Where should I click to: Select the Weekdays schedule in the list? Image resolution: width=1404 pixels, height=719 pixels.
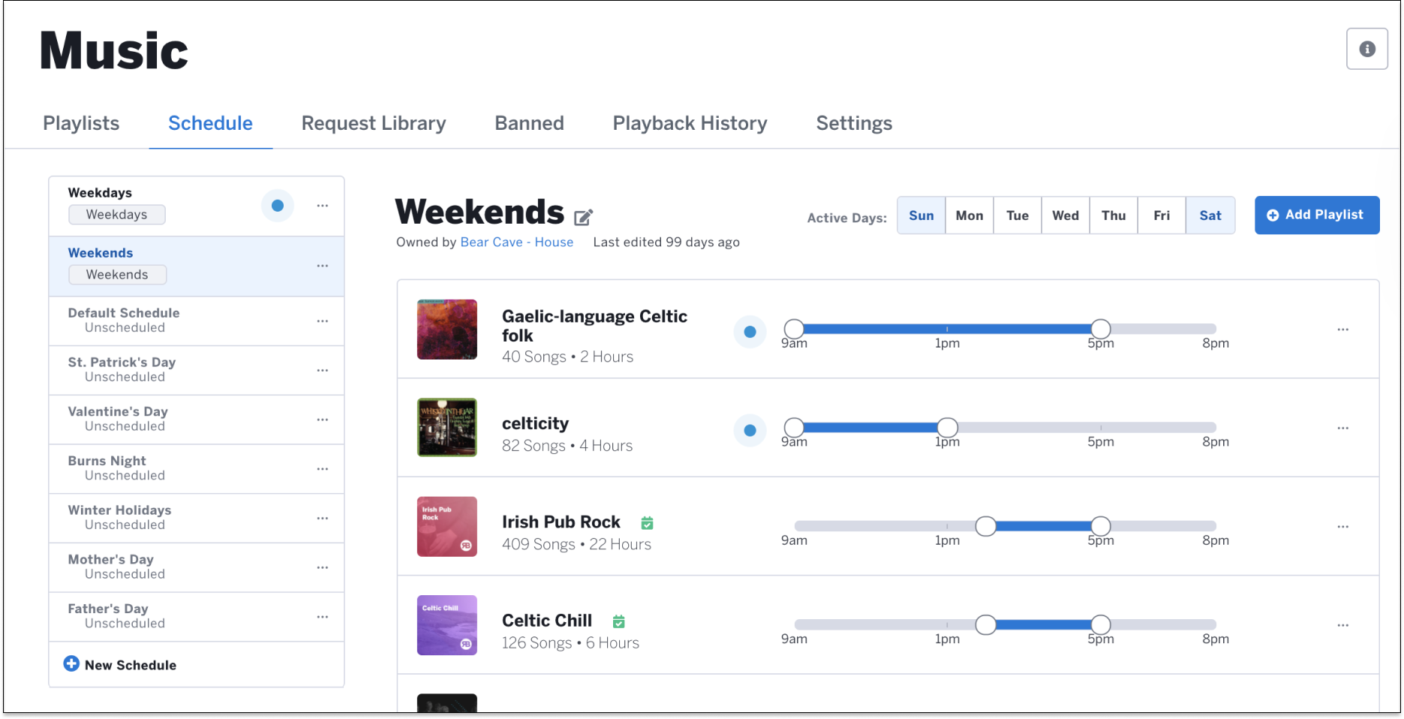click(197, 206)
